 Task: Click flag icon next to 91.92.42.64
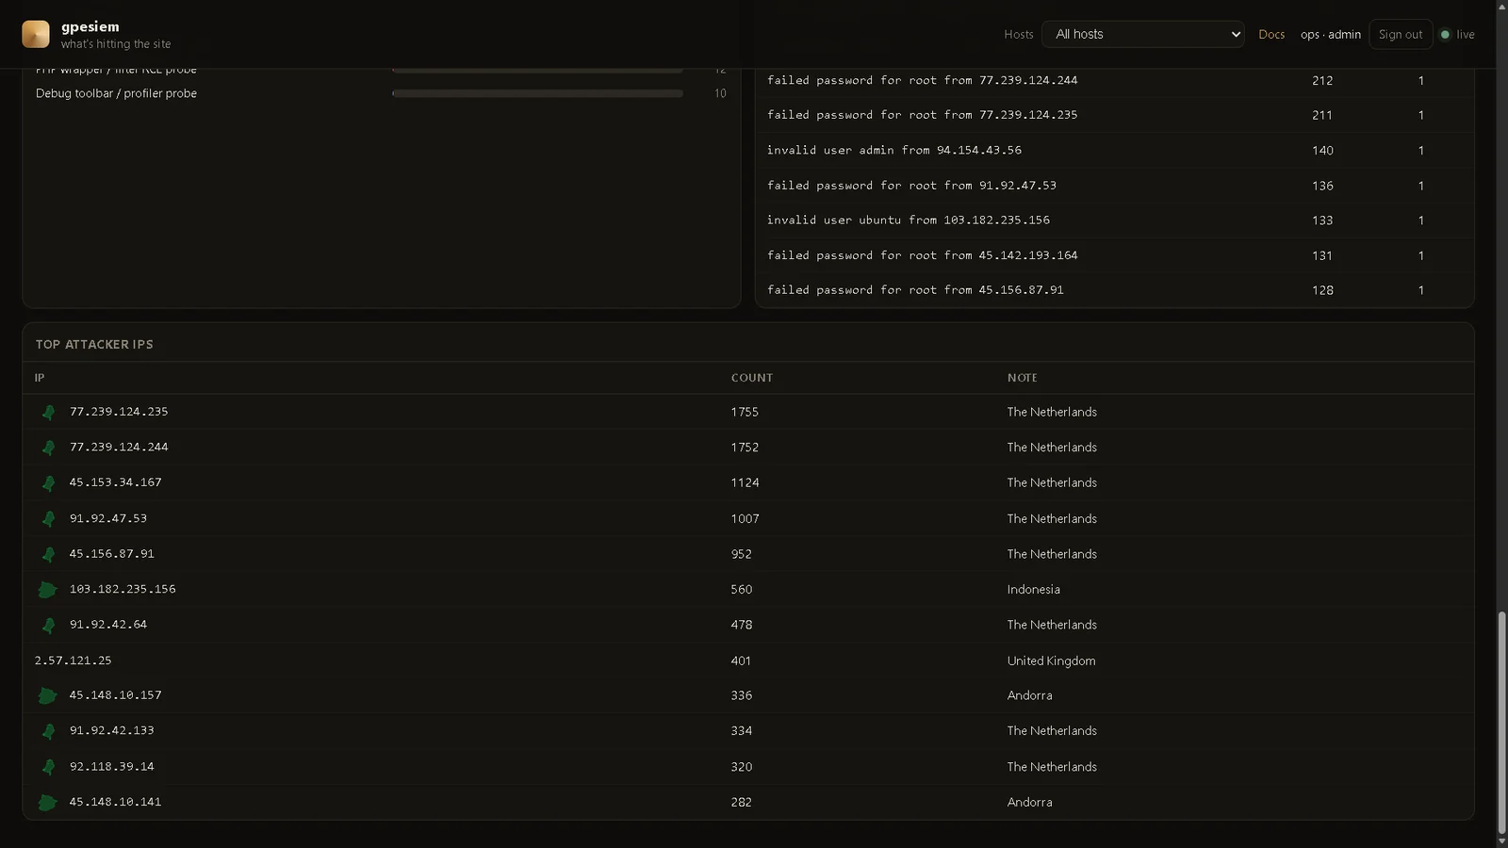48,625
